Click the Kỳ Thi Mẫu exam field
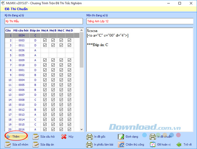The image size is (197, 149). coord(43,21)
